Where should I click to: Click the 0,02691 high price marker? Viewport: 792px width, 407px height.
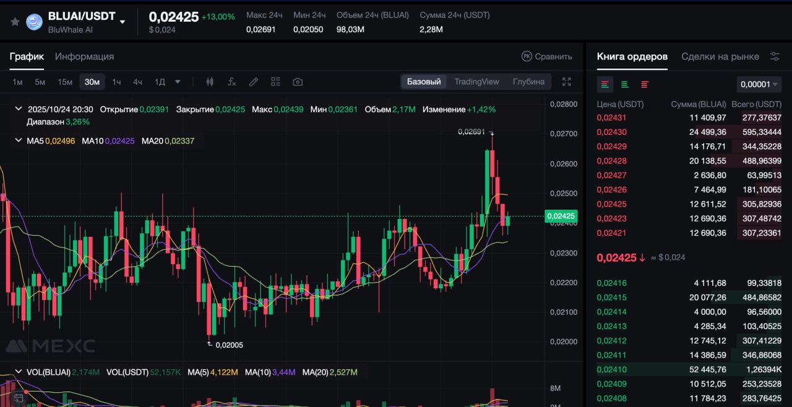pos(471,131)
